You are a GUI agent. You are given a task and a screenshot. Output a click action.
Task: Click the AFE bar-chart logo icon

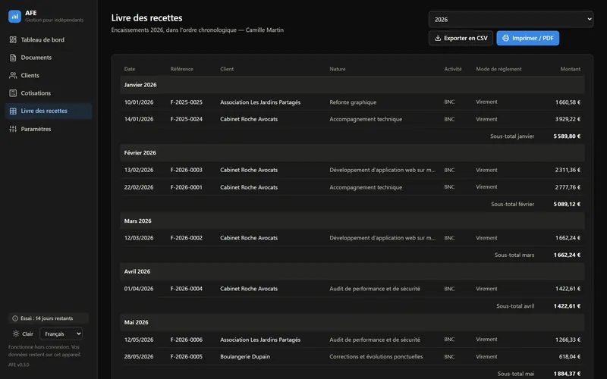[x=14, y=16]
